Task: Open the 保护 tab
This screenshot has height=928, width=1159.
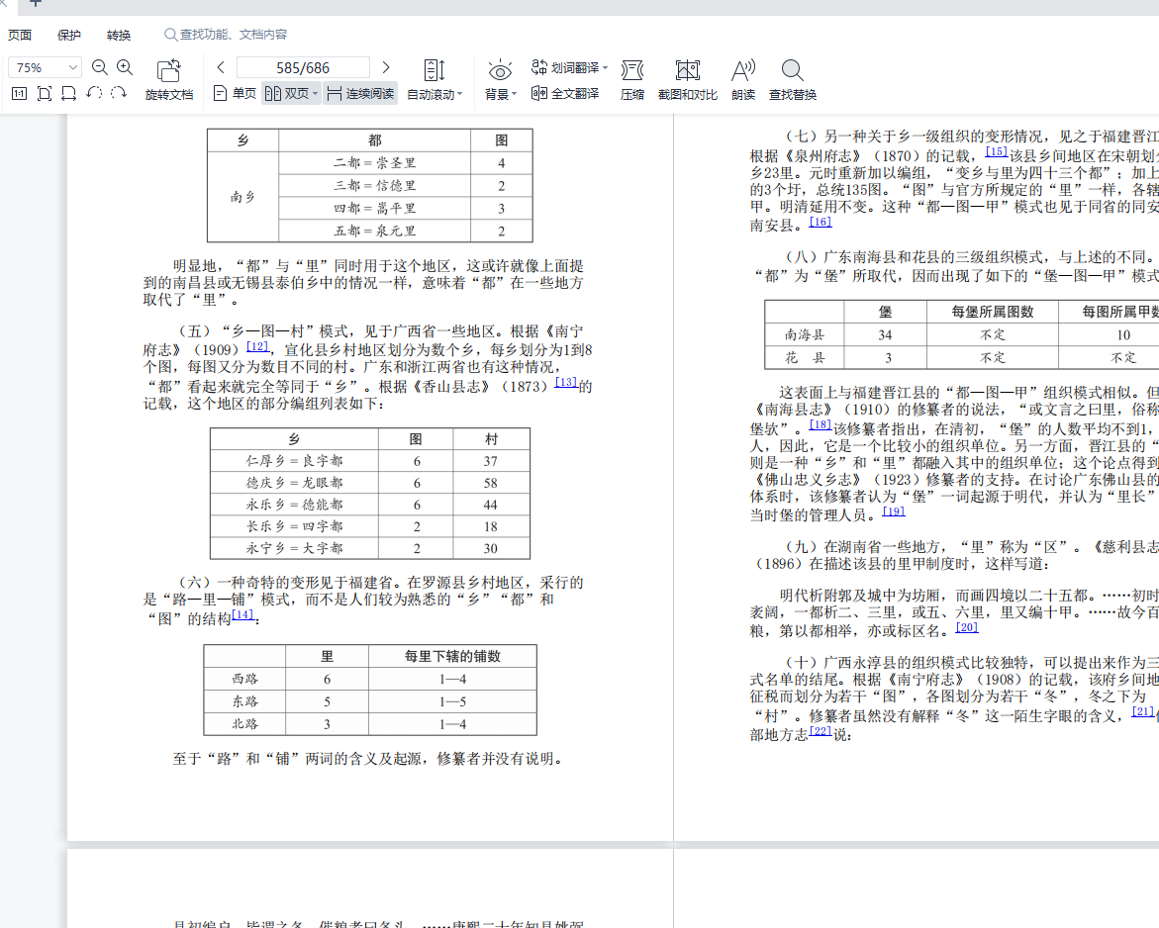Action: (x=68, y=35)
